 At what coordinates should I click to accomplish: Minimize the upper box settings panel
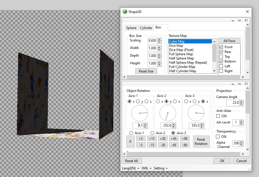pyautogui.click(x=233, y=20)
